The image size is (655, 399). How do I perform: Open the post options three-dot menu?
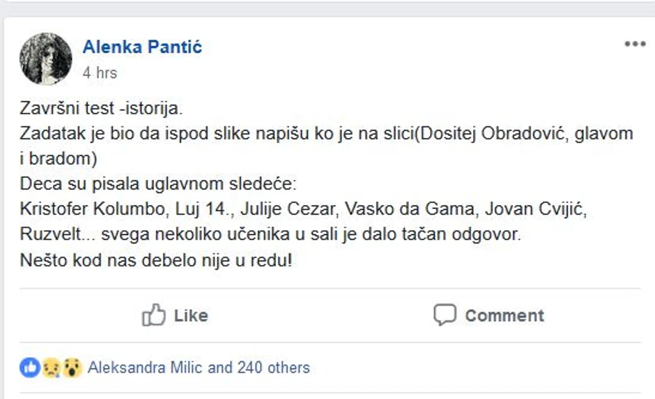coord(635,45)
